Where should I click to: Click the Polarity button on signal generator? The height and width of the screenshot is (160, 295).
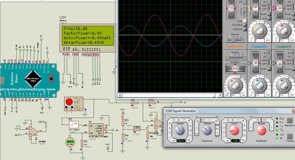tap(290, 136)
